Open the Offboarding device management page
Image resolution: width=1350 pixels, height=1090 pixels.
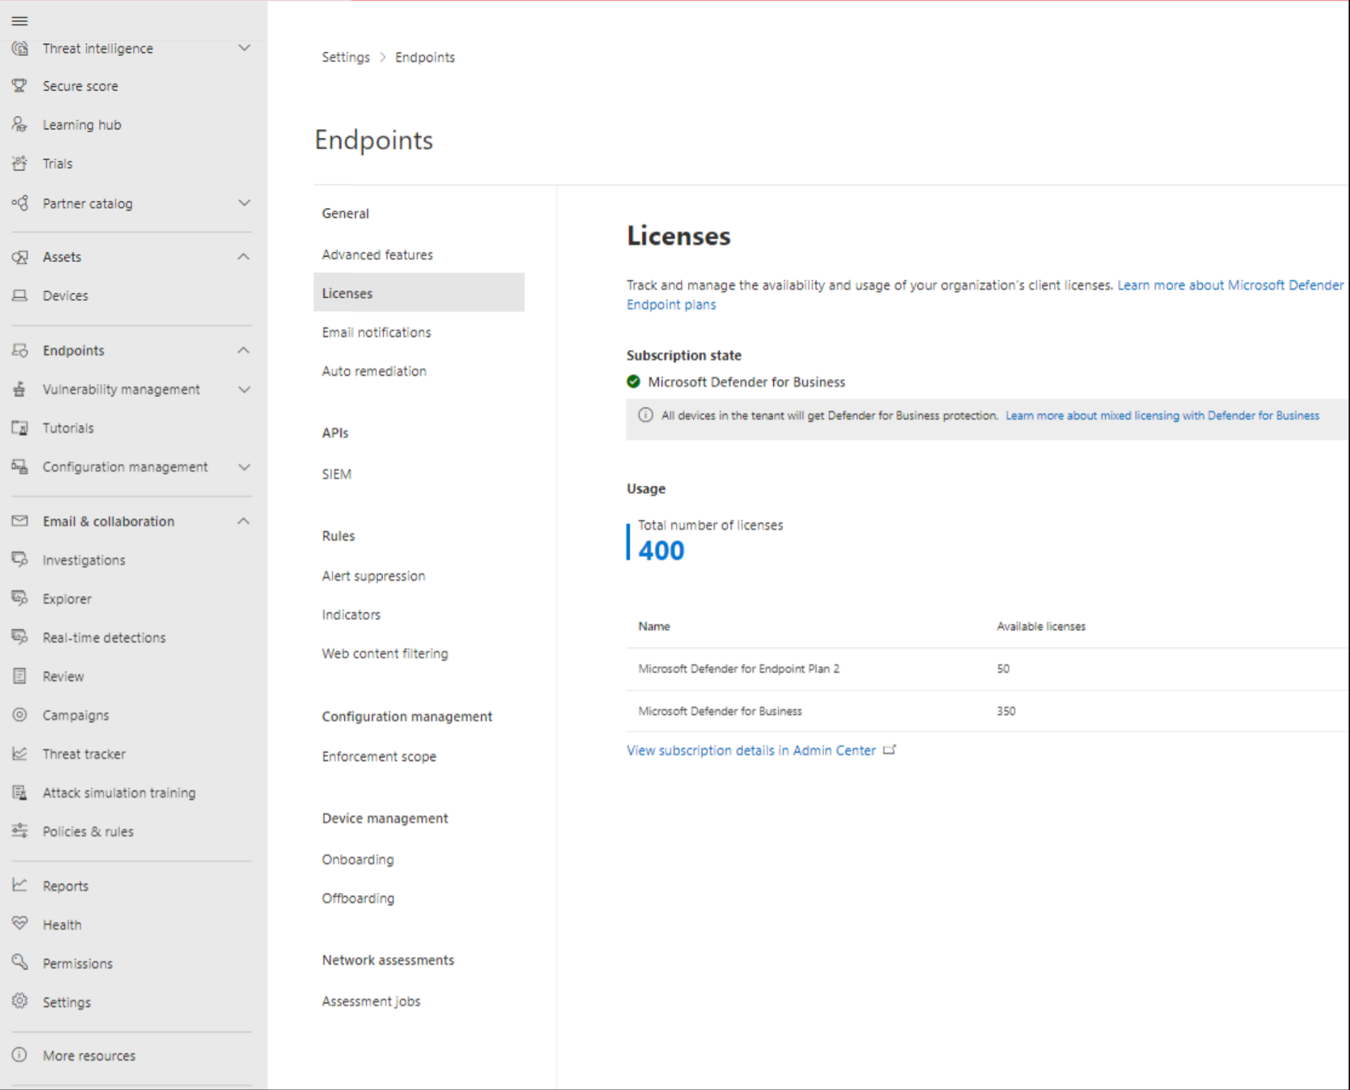pyautogui.click(x=358, y=898)
